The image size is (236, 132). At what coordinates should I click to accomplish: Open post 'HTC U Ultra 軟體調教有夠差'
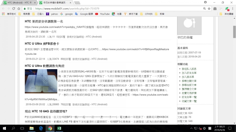click(x=45, y=66)
